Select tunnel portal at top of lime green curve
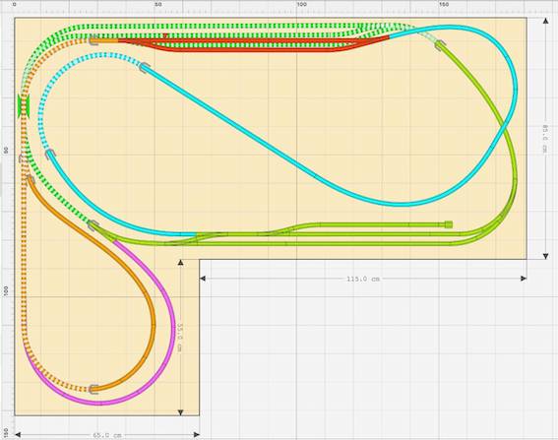 pyautogui.click(x=440, y=45)
